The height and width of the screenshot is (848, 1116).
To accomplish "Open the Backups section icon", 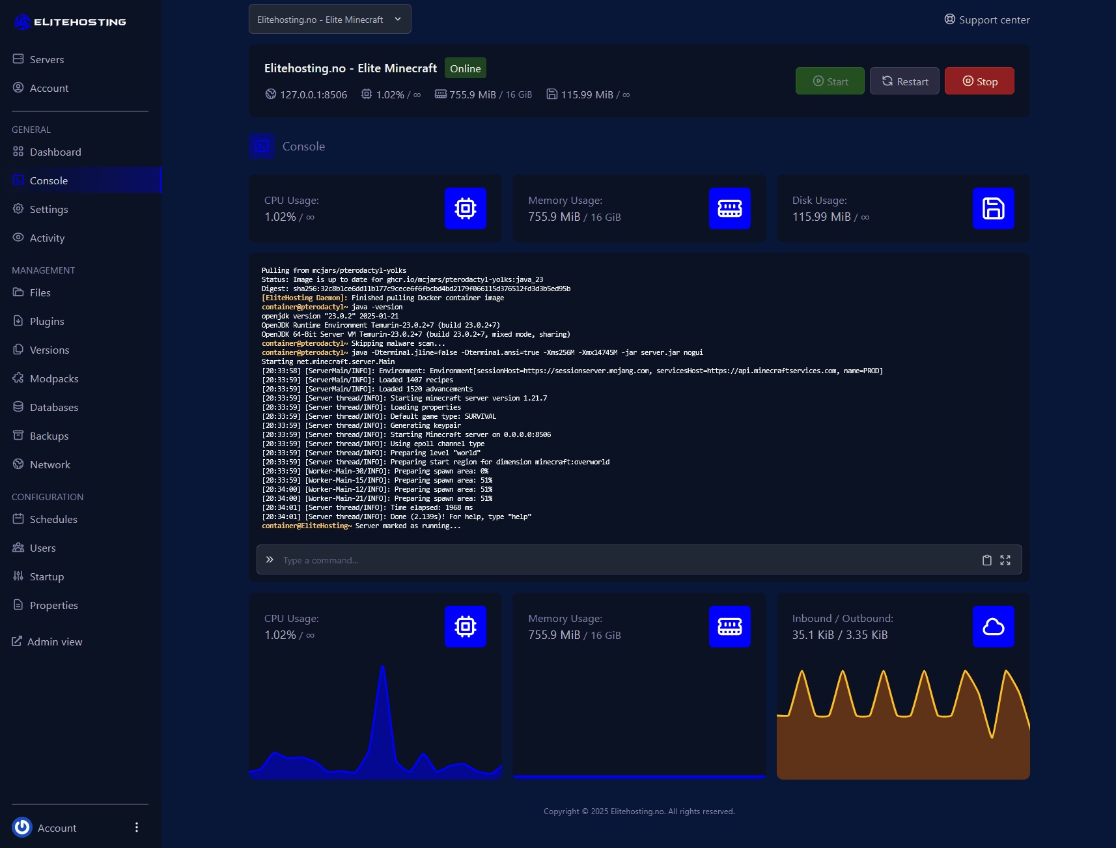I will 19,436.
